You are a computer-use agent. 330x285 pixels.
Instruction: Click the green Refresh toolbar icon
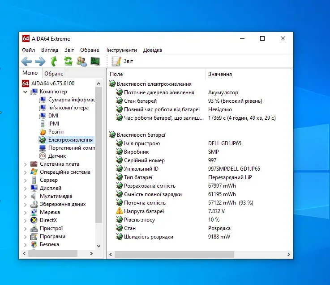click(x=68, y=61)
